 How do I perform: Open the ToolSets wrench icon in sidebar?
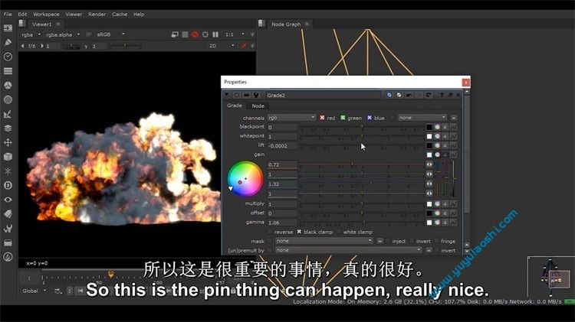point(8,229)
